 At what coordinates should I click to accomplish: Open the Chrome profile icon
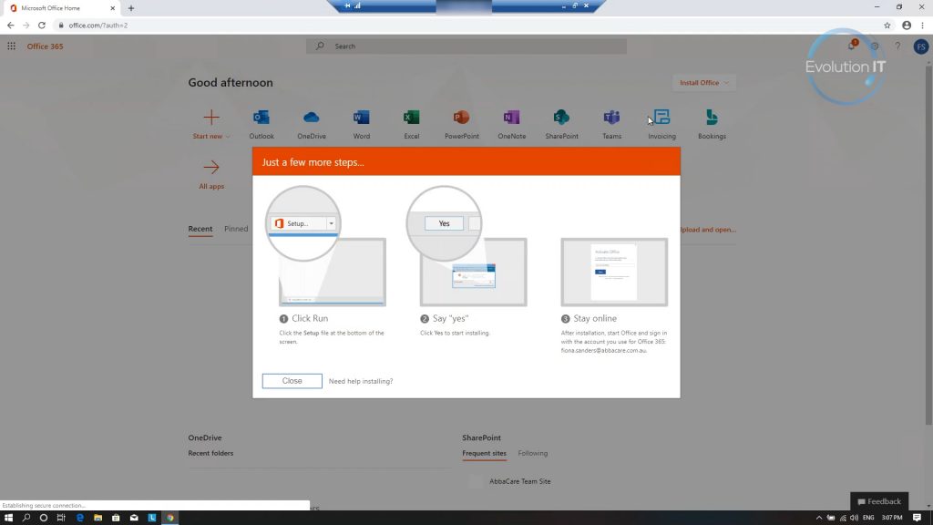[907, 25]
